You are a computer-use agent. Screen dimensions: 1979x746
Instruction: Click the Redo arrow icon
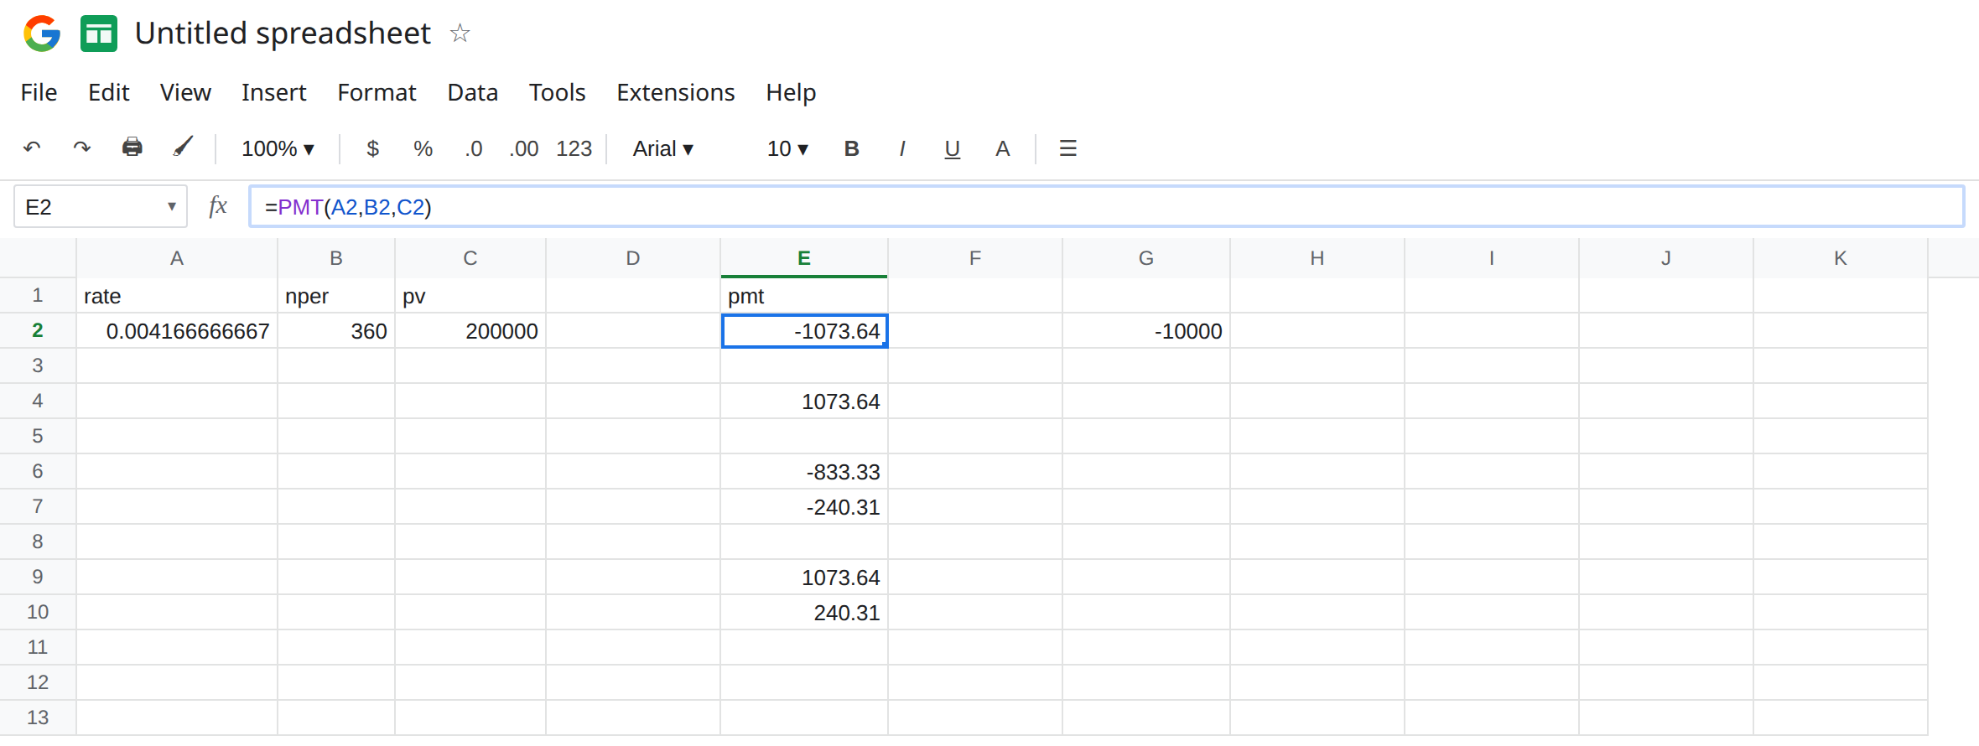81,148
